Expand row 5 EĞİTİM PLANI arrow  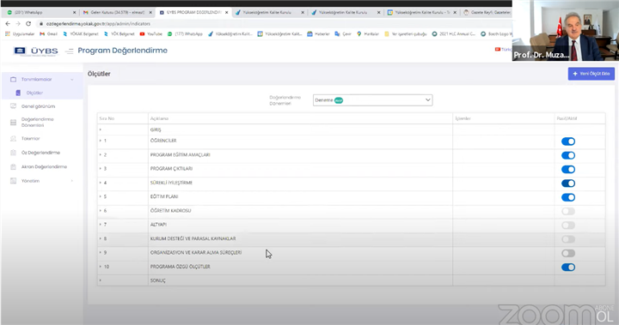[x=101, y=196]
